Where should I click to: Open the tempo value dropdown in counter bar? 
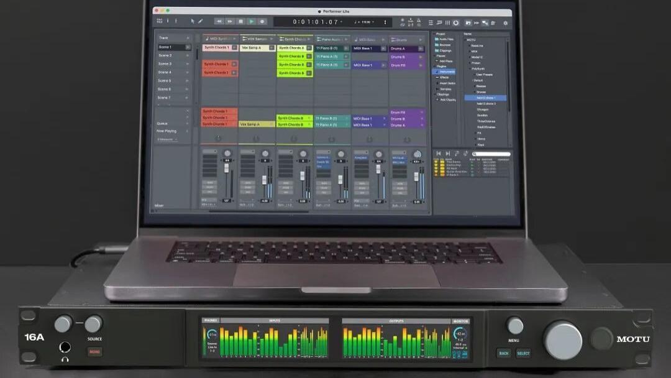click(x=373, y=22)
